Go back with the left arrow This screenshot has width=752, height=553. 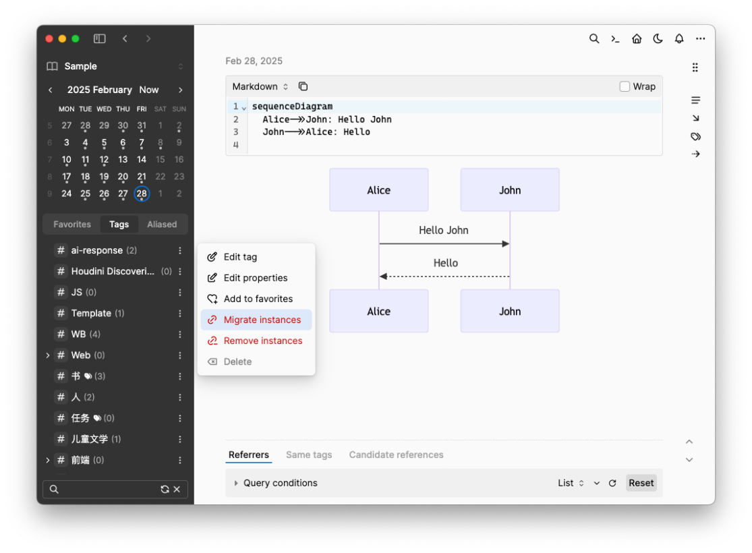[x=125, y=38]
